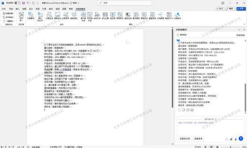Open the 大科AI助手 pane options chevron

239,30
